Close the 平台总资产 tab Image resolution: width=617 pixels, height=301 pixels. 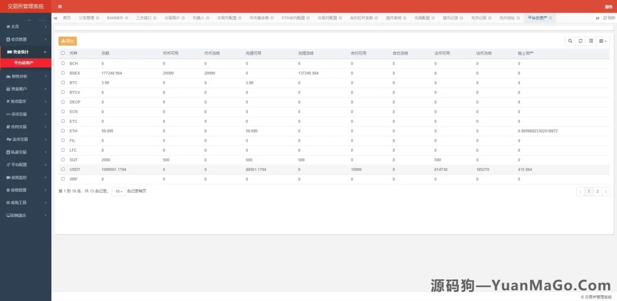550,18
